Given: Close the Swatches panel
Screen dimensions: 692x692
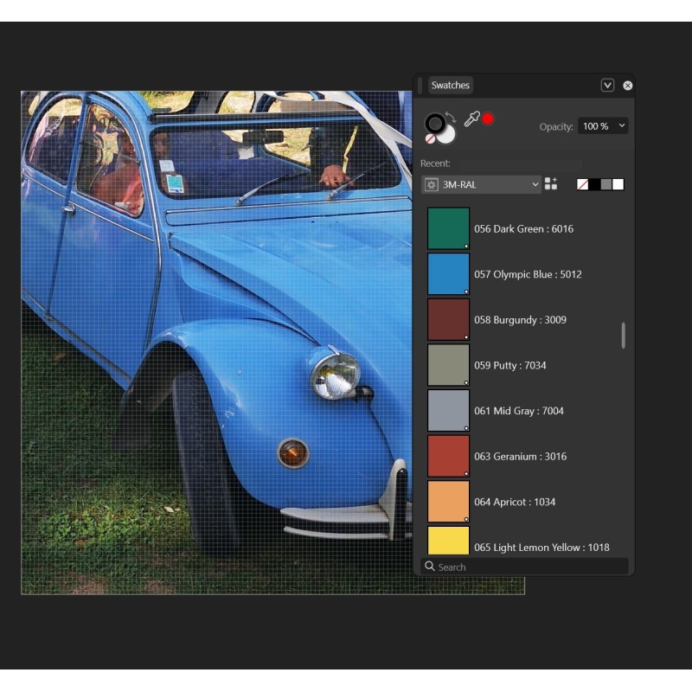Looking at the screenshot, I should click(628, 86).
